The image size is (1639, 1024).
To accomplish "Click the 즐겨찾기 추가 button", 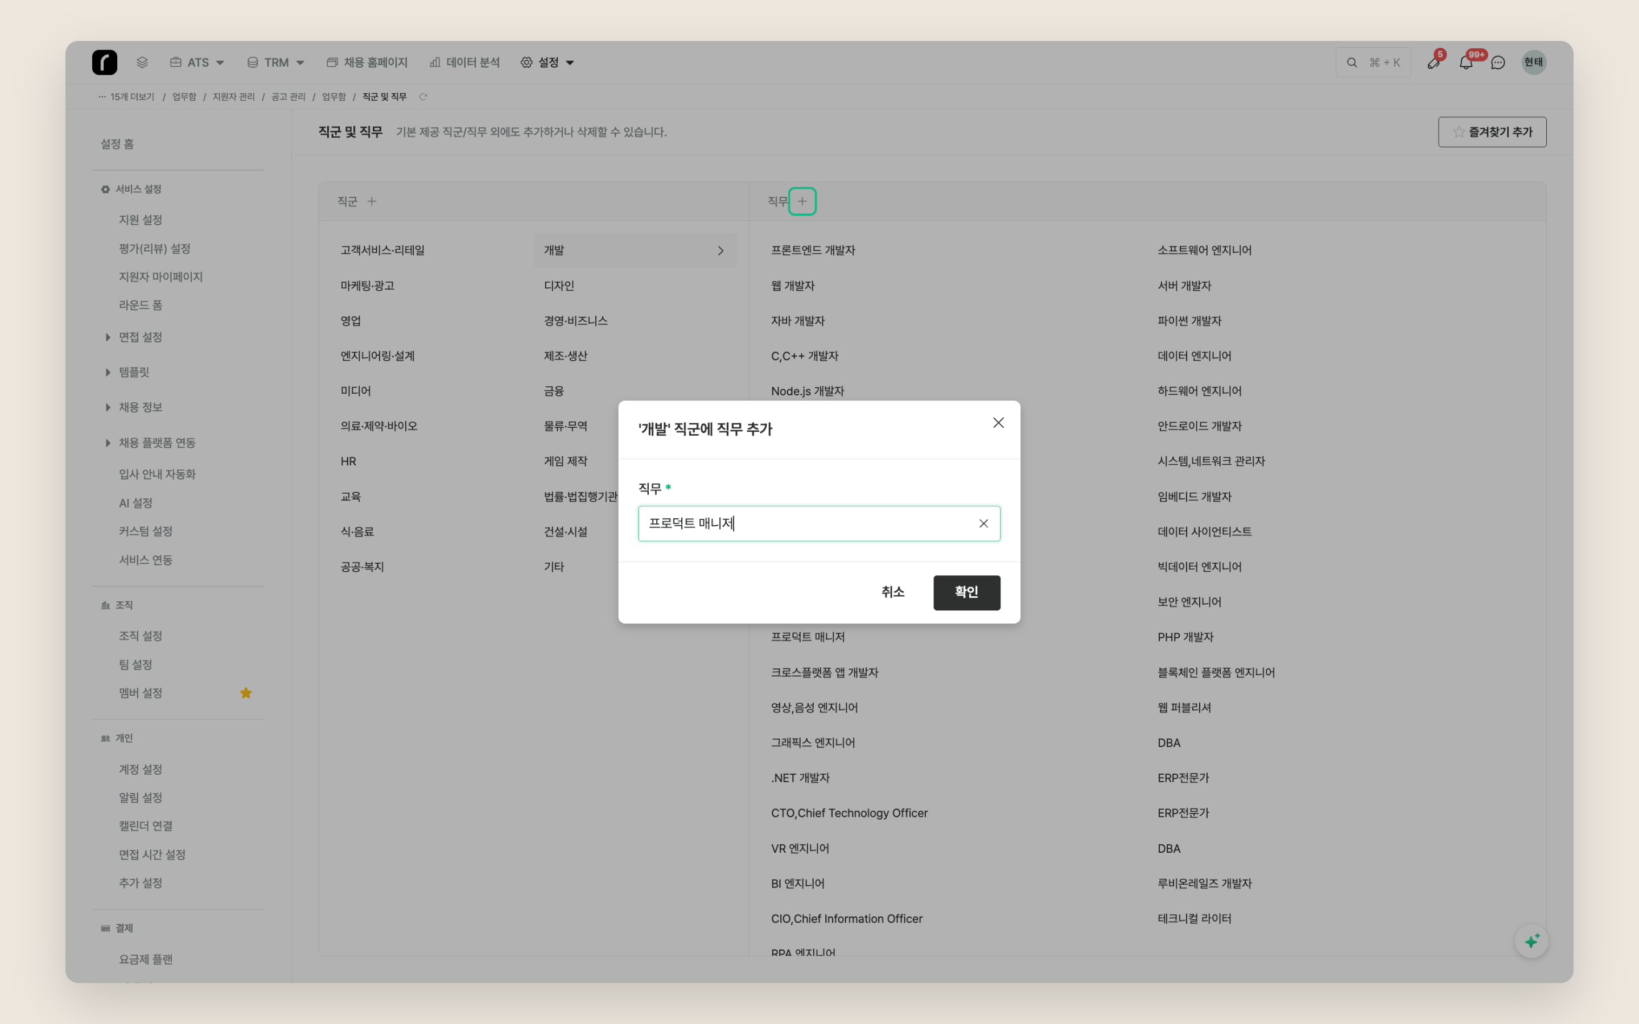I will (1492, 132).
